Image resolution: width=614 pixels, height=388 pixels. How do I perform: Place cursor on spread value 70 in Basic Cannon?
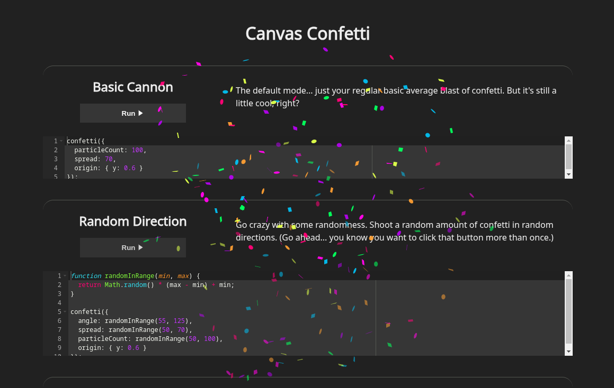108,159
